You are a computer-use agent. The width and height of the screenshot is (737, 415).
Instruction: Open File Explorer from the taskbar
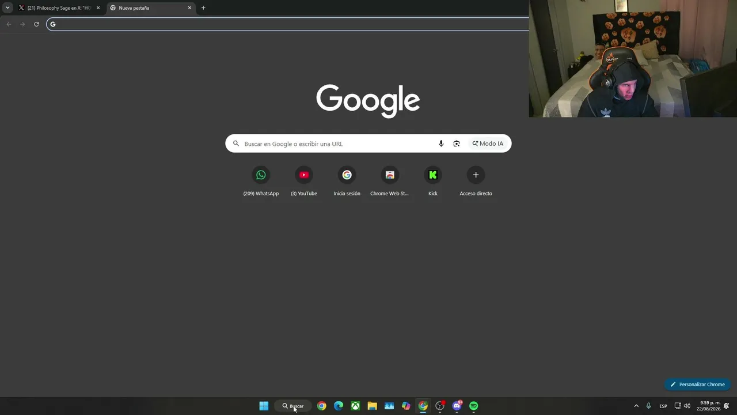(x=373, y=406)
